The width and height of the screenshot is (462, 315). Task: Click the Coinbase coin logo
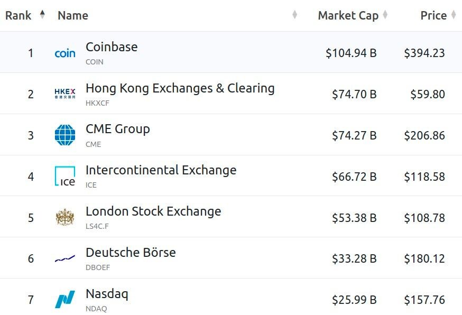tap(65, 53)
